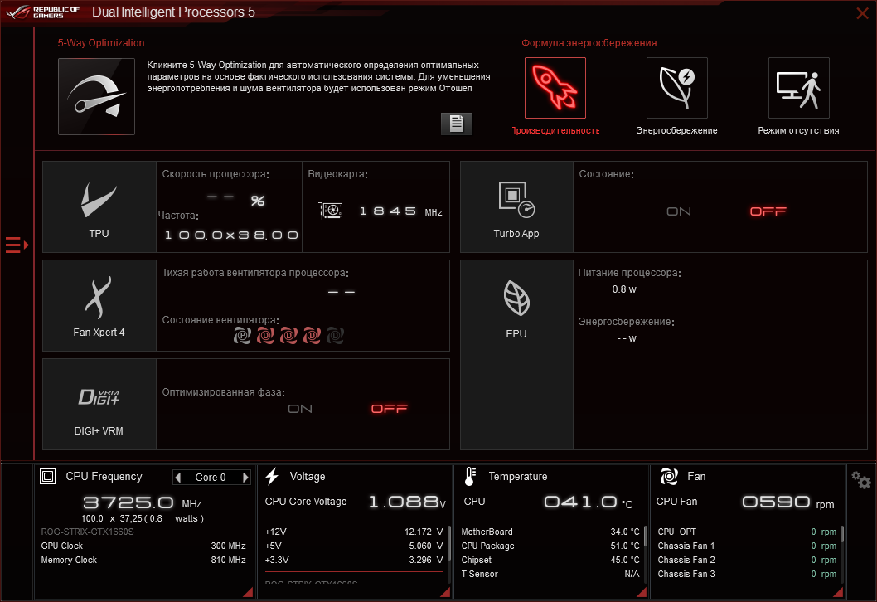
Task: Select the Энергосбережение leaf mode
Action: (x=676, y=88)
